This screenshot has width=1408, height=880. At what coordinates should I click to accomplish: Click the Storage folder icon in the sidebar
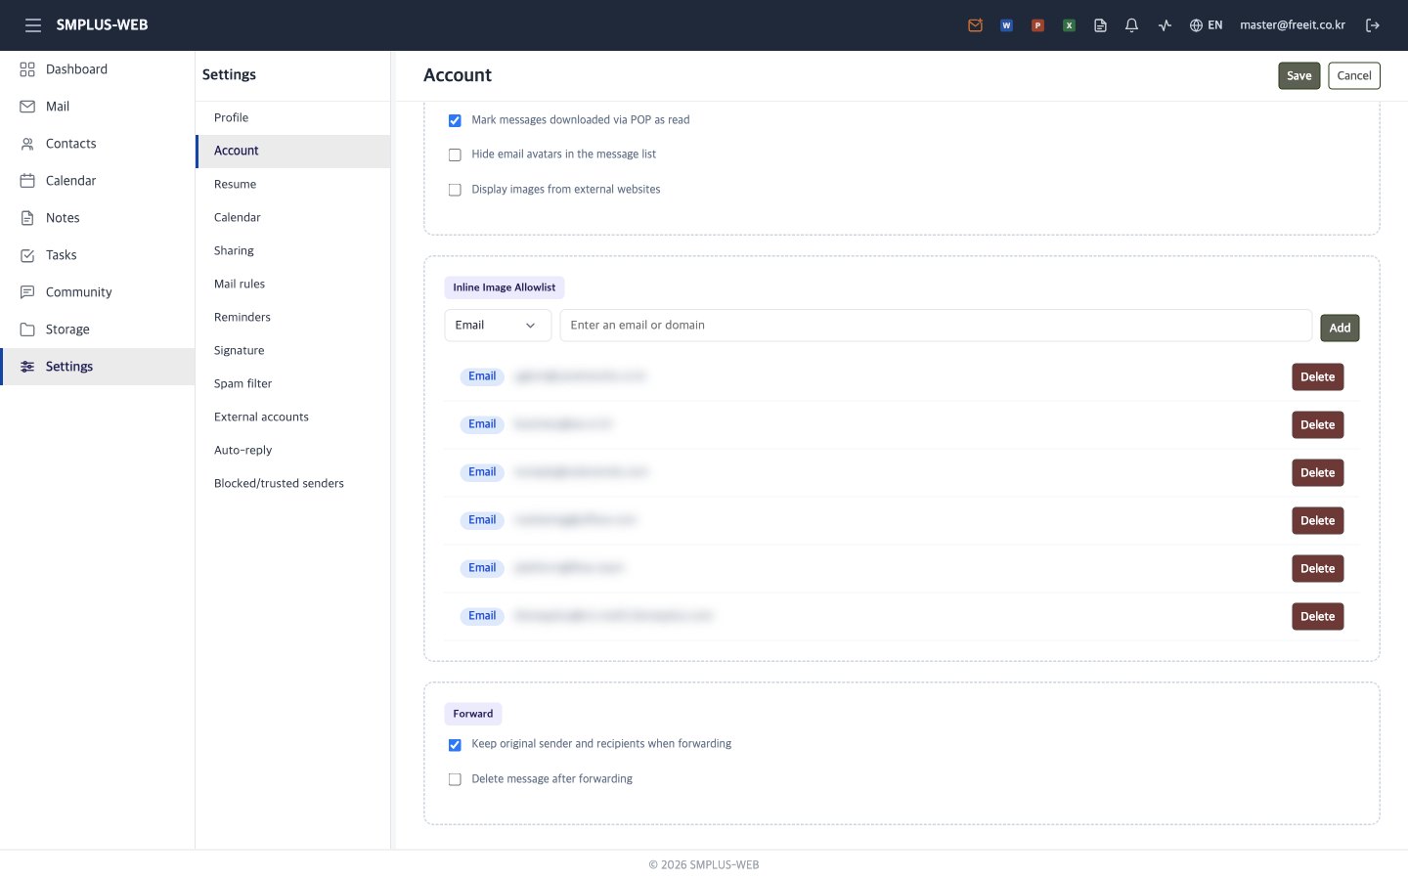(x=27, y=330)
